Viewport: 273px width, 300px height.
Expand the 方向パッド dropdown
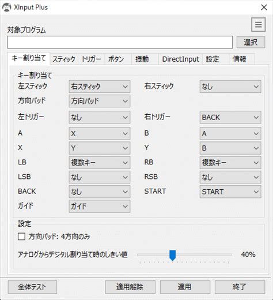click(x=100, y=101)
